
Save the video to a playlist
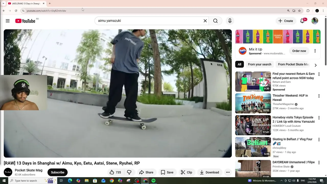pyautogui.click(x=167, y=172)
